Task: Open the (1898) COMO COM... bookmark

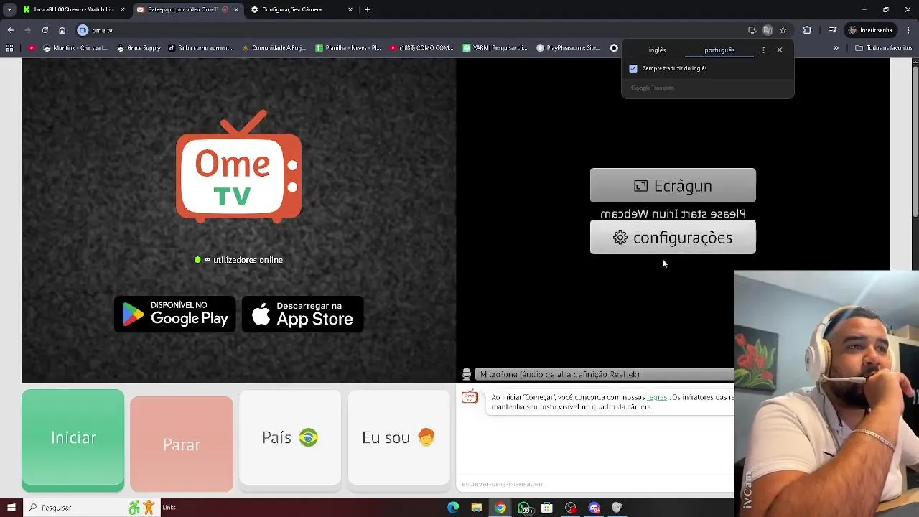Action: 421,48
